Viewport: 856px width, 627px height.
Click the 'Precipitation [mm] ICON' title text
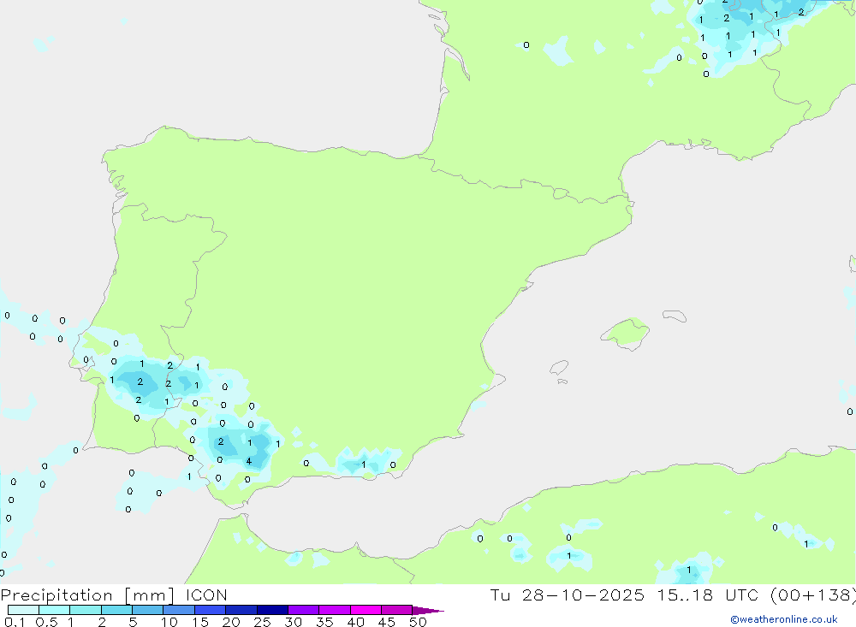click(114, 594)
